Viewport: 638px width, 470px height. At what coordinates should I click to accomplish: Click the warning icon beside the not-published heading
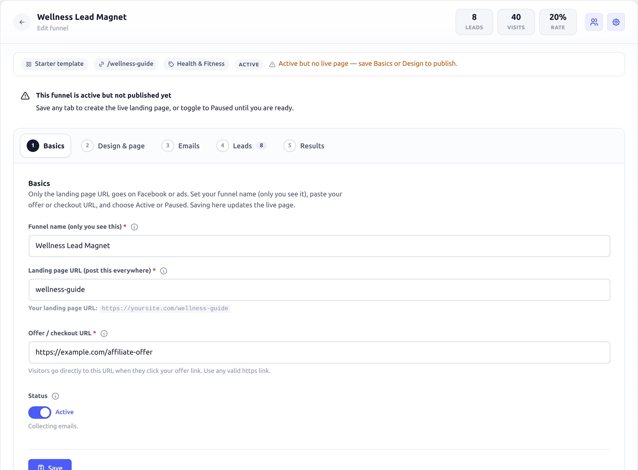[x=25, y=96]
